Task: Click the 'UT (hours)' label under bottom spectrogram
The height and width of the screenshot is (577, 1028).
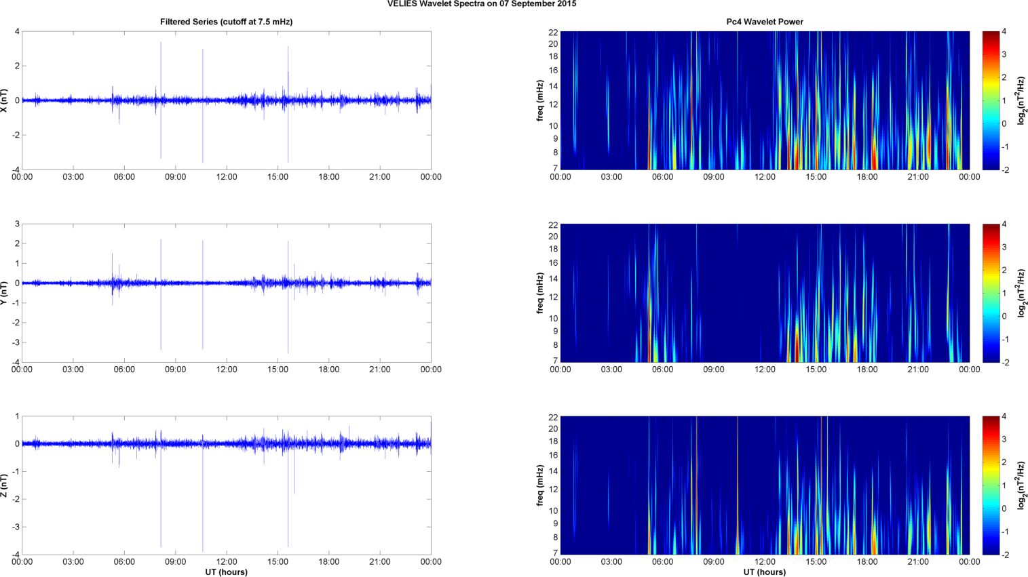Action: tap(765, 572)
